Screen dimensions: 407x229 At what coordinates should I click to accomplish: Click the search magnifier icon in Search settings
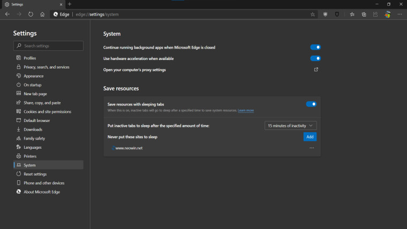[19, 45]
